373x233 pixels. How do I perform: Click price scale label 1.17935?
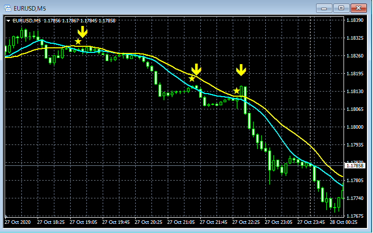355,145
